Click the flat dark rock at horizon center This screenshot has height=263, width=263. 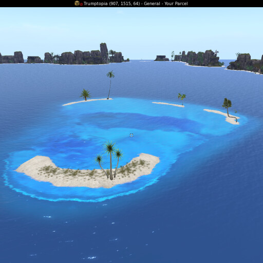point(161,58)
